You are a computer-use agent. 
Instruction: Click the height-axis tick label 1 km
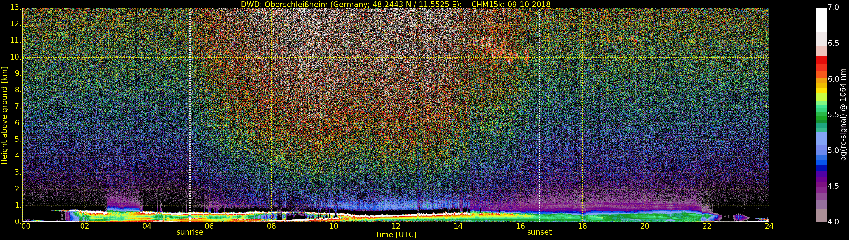18,205
